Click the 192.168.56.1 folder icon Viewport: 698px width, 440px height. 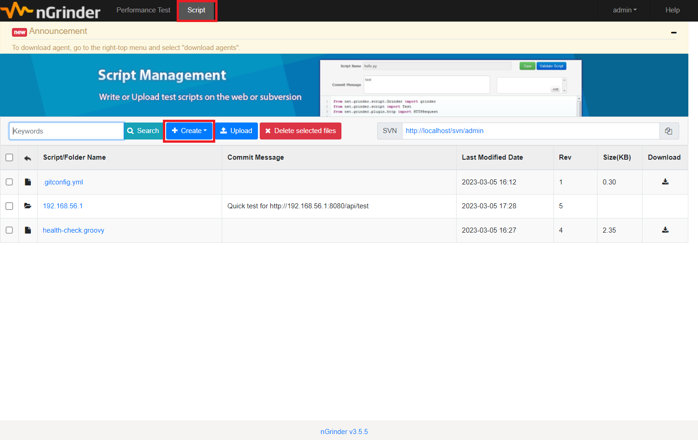coord(28,206)
